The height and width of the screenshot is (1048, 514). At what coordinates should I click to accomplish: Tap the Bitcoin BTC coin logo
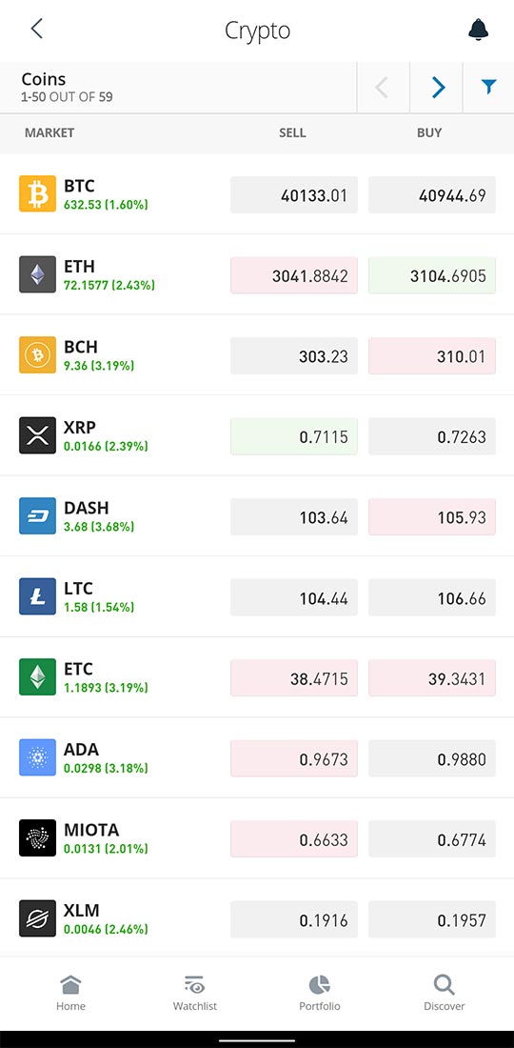pos(37,193)
